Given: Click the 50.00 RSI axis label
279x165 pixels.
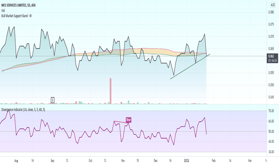Looking at the screenshot, I should coord(271,131).
